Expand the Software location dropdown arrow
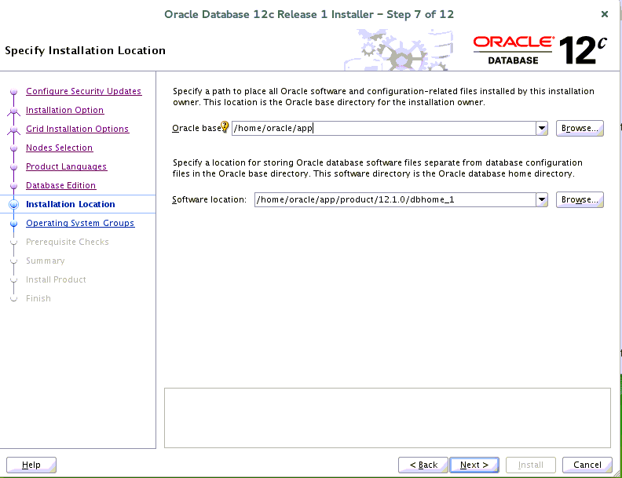622x478 pixels. coord(541,200)
